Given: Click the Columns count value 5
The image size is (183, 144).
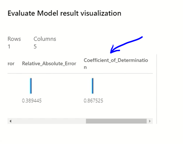Looking at the screenshot, I should click(35, 47).
